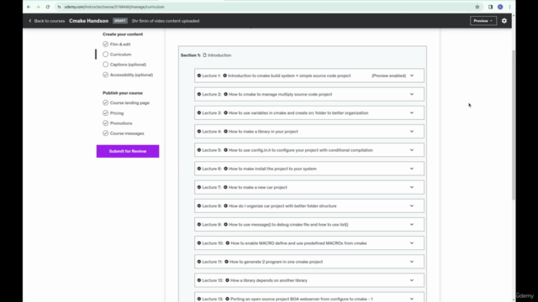
Task: Click video icon of Lecture 4
Action: (226, 132)
